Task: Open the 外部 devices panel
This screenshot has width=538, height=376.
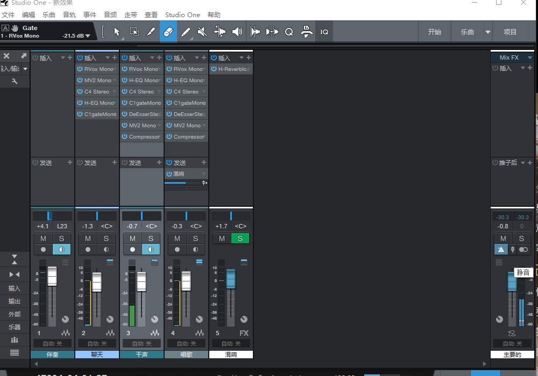Action: click(x=15, y=314)
